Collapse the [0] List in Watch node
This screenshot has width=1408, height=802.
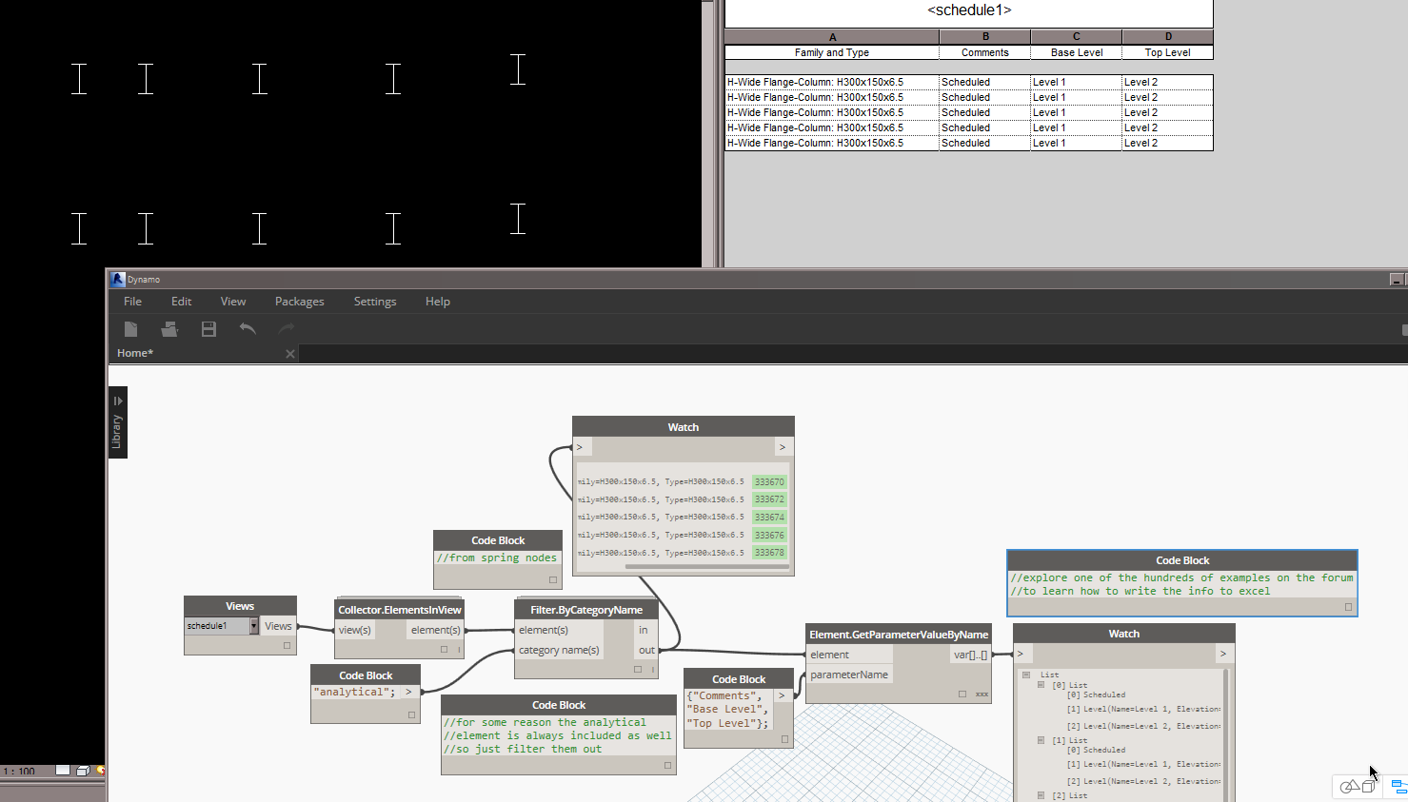(1041, 685)
